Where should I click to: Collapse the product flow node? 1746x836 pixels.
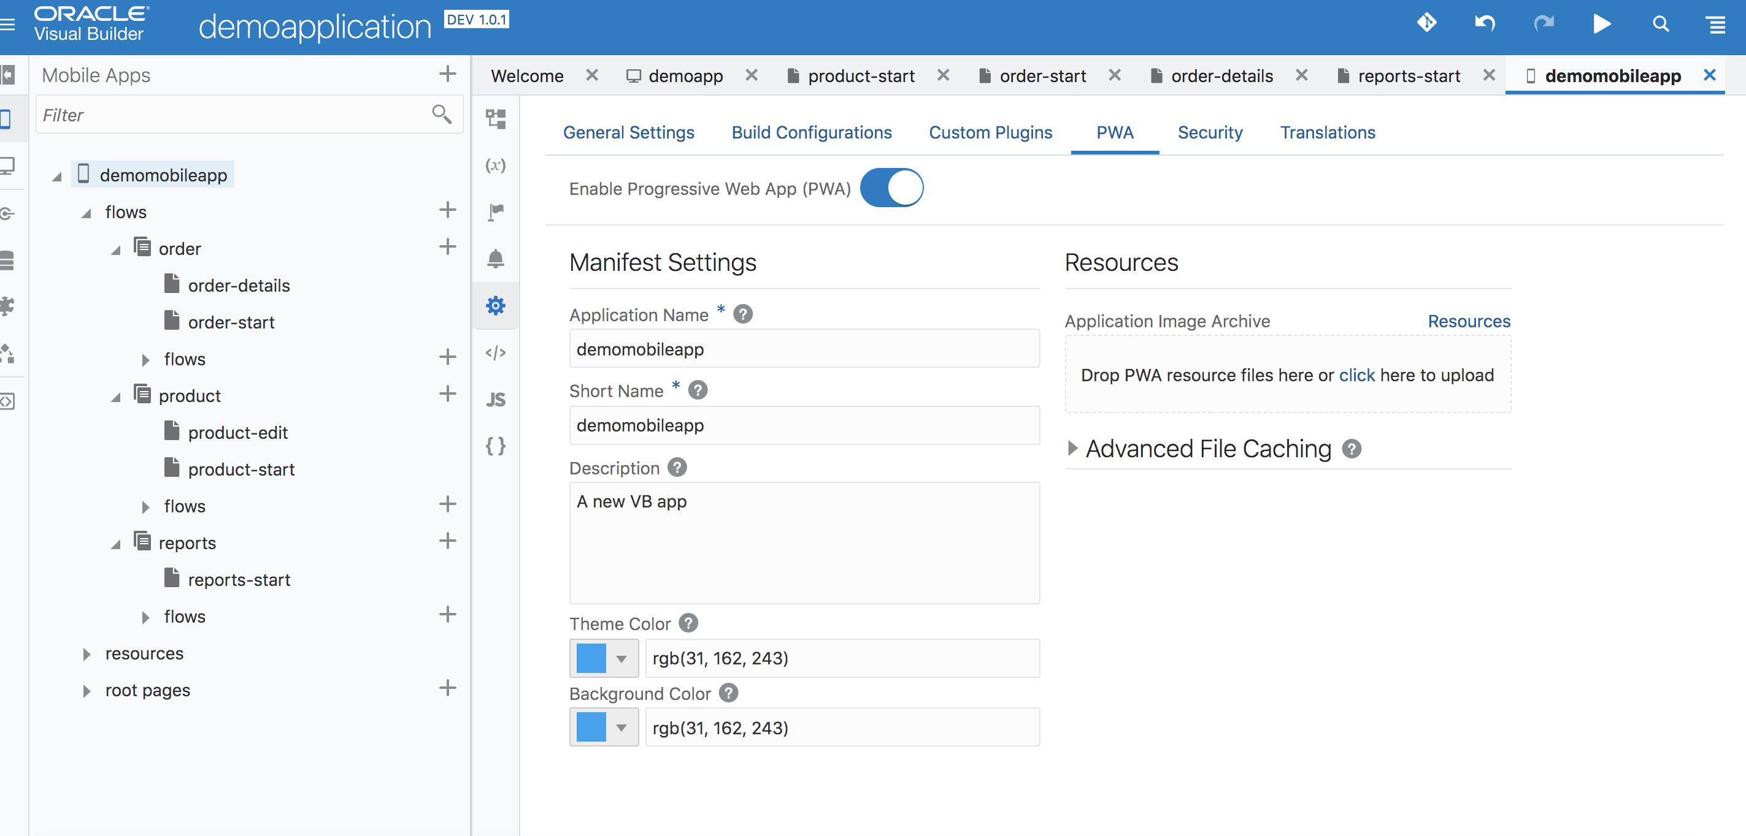(x=116, y=397)
